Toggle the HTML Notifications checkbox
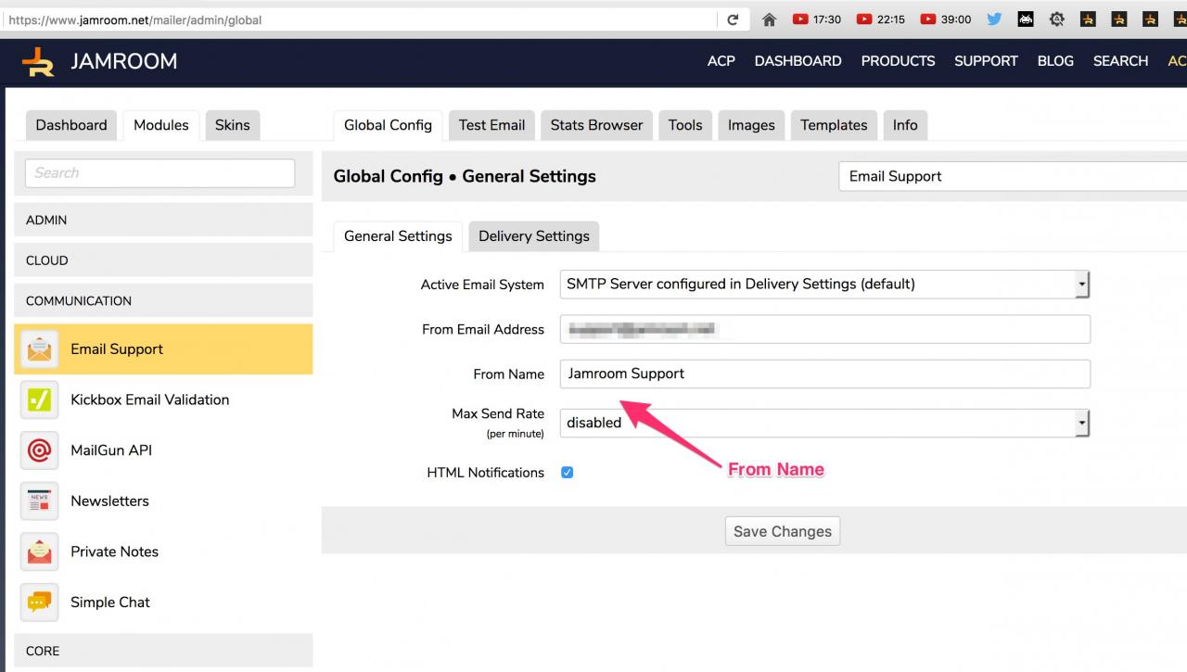Screen dimensions: 1187x672 coord(567,473)
